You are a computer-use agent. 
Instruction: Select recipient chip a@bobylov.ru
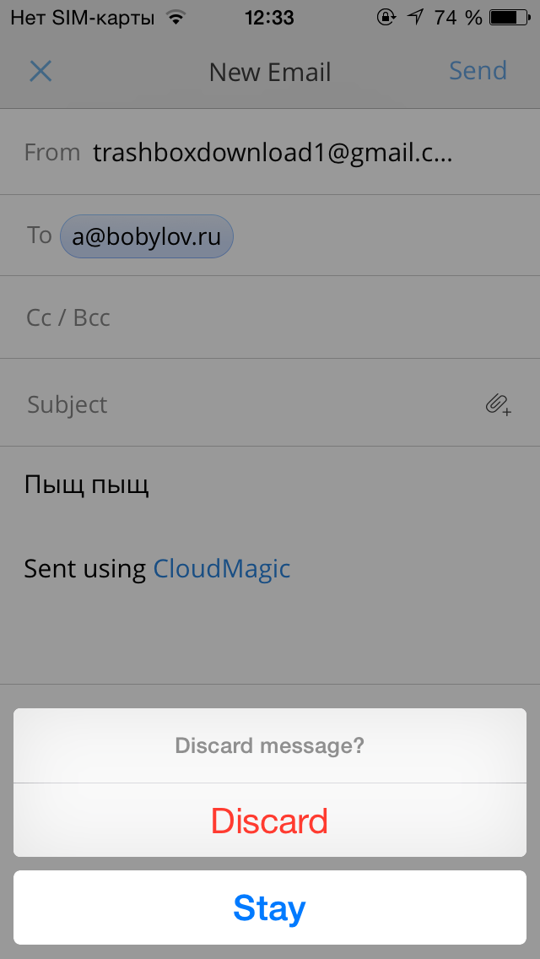click(147, 236)
